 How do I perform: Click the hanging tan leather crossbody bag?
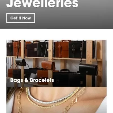pos(48,65)
